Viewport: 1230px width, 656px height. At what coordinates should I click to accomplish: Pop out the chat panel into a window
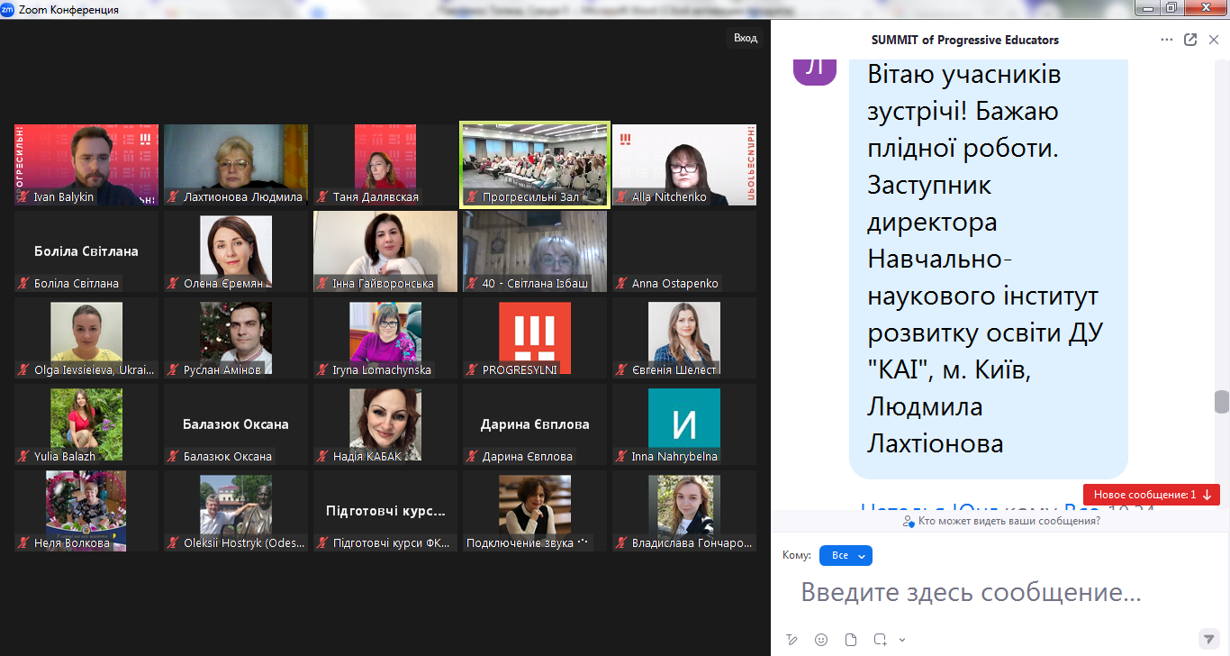[x=1190, y=40]
